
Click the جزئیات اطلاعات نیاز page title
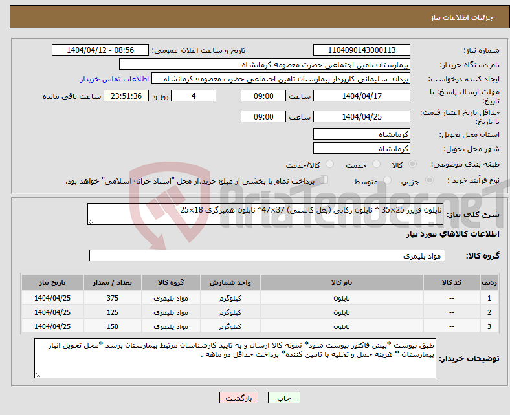462,17
